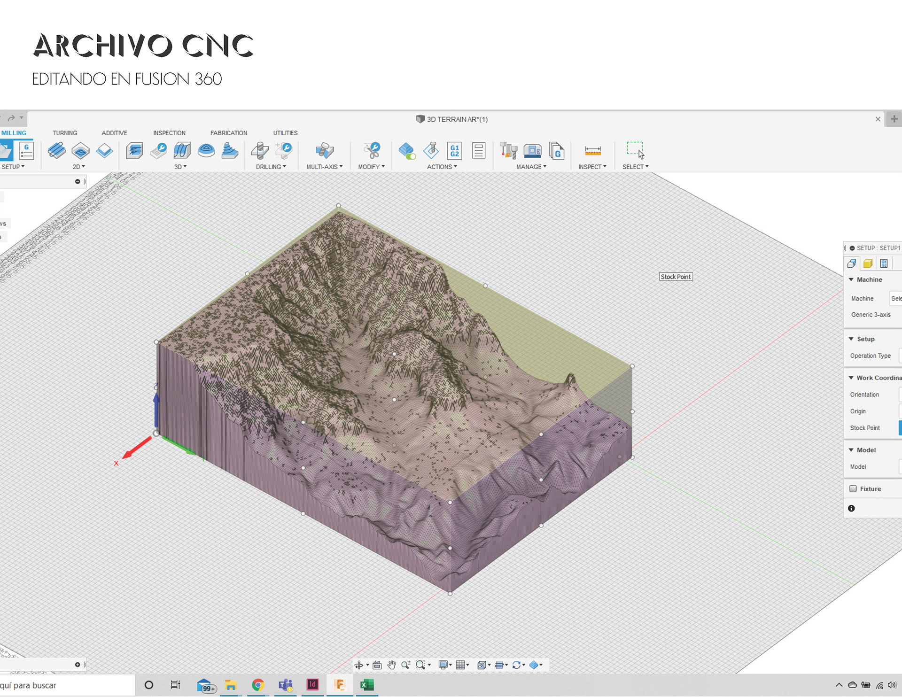The height and width of the screenshot is (697, 902).
Task: Open the MULTI-AXIS dropdown menu
Action: point(325,167)
